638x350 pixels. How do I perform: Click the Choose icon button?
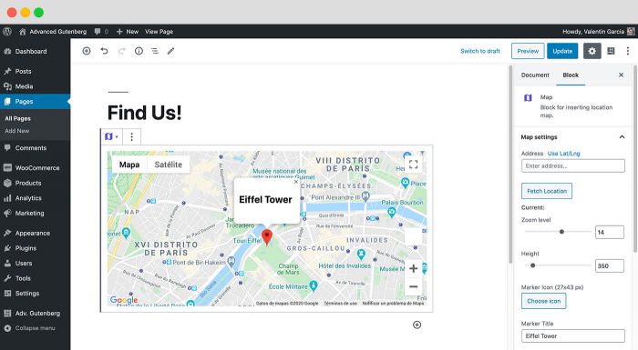tap(543, 301)
